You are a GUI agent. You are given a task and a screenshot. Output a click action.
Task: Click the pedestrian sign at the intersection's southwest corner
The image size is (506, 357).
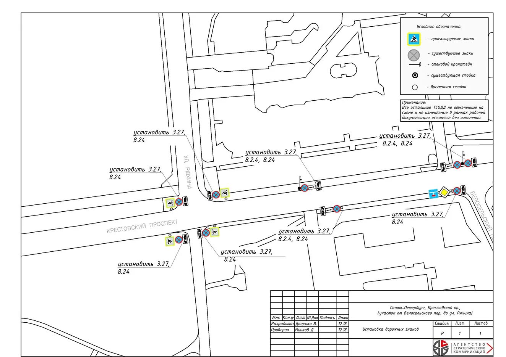170,241
